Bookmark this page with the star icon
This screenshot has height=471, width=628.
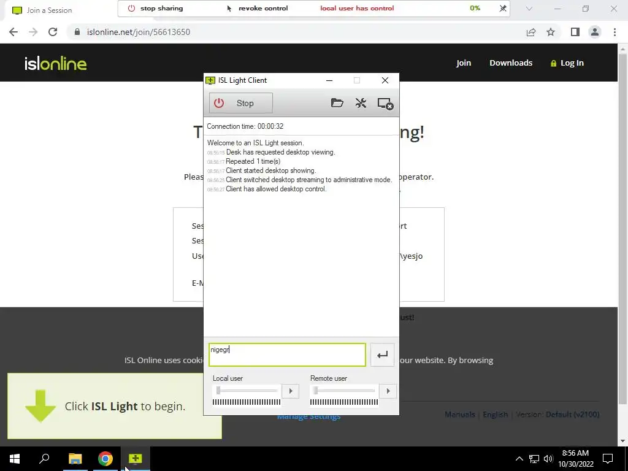[551, 32]
